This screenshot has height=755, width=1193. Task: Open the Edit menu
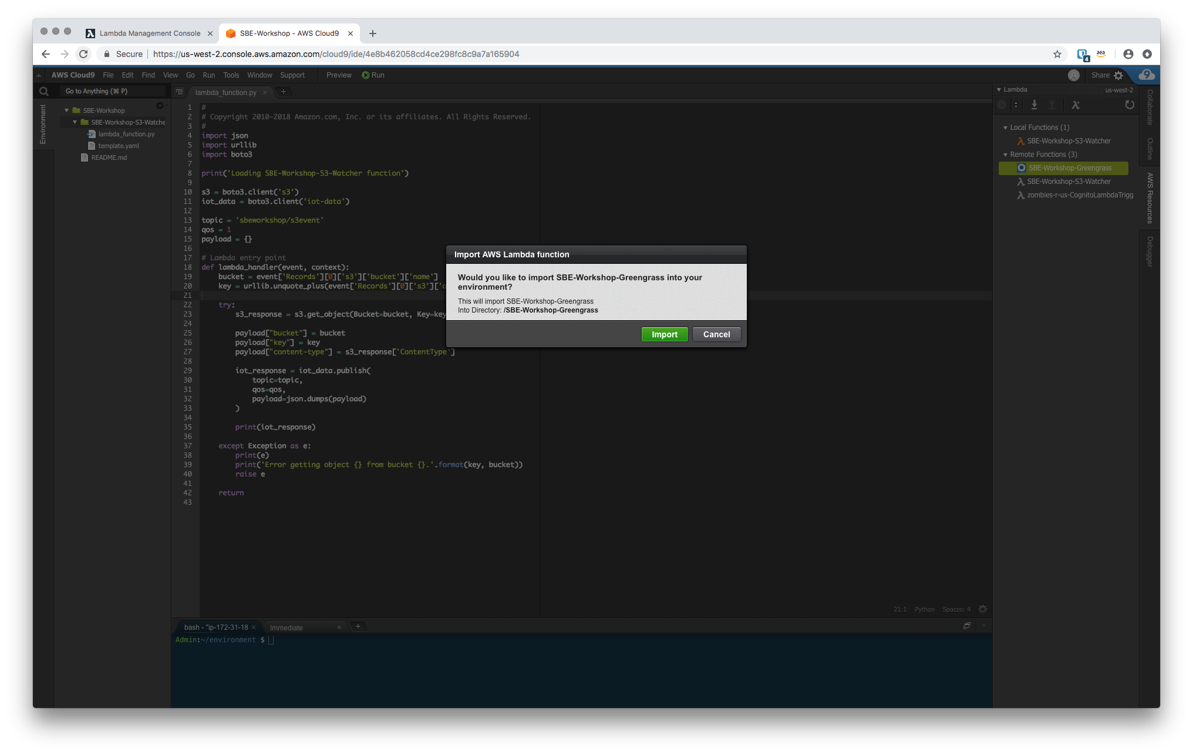(x=127, y=75)
